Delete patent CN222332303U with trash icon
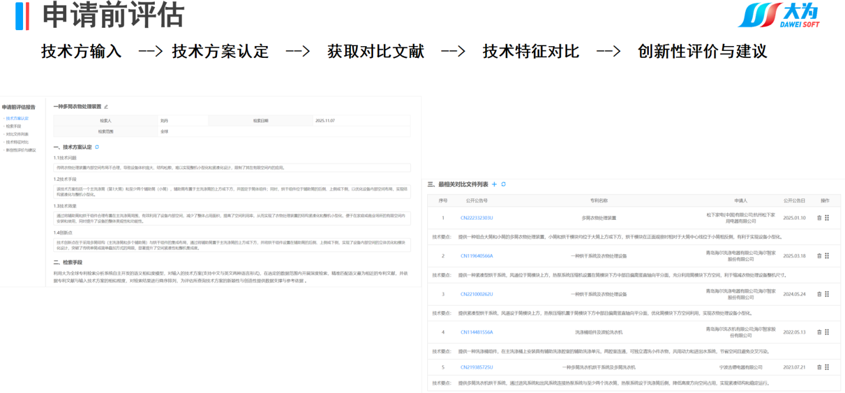Screen dimensions: 845x393 pyautogui.click(x=819, y=218)
